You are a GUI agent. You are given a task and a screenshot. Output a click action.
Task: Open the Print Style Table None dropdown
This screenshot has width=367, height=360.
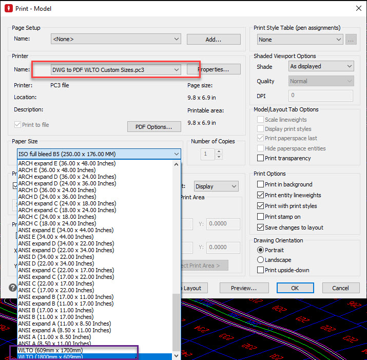click(x=300, y=40)
